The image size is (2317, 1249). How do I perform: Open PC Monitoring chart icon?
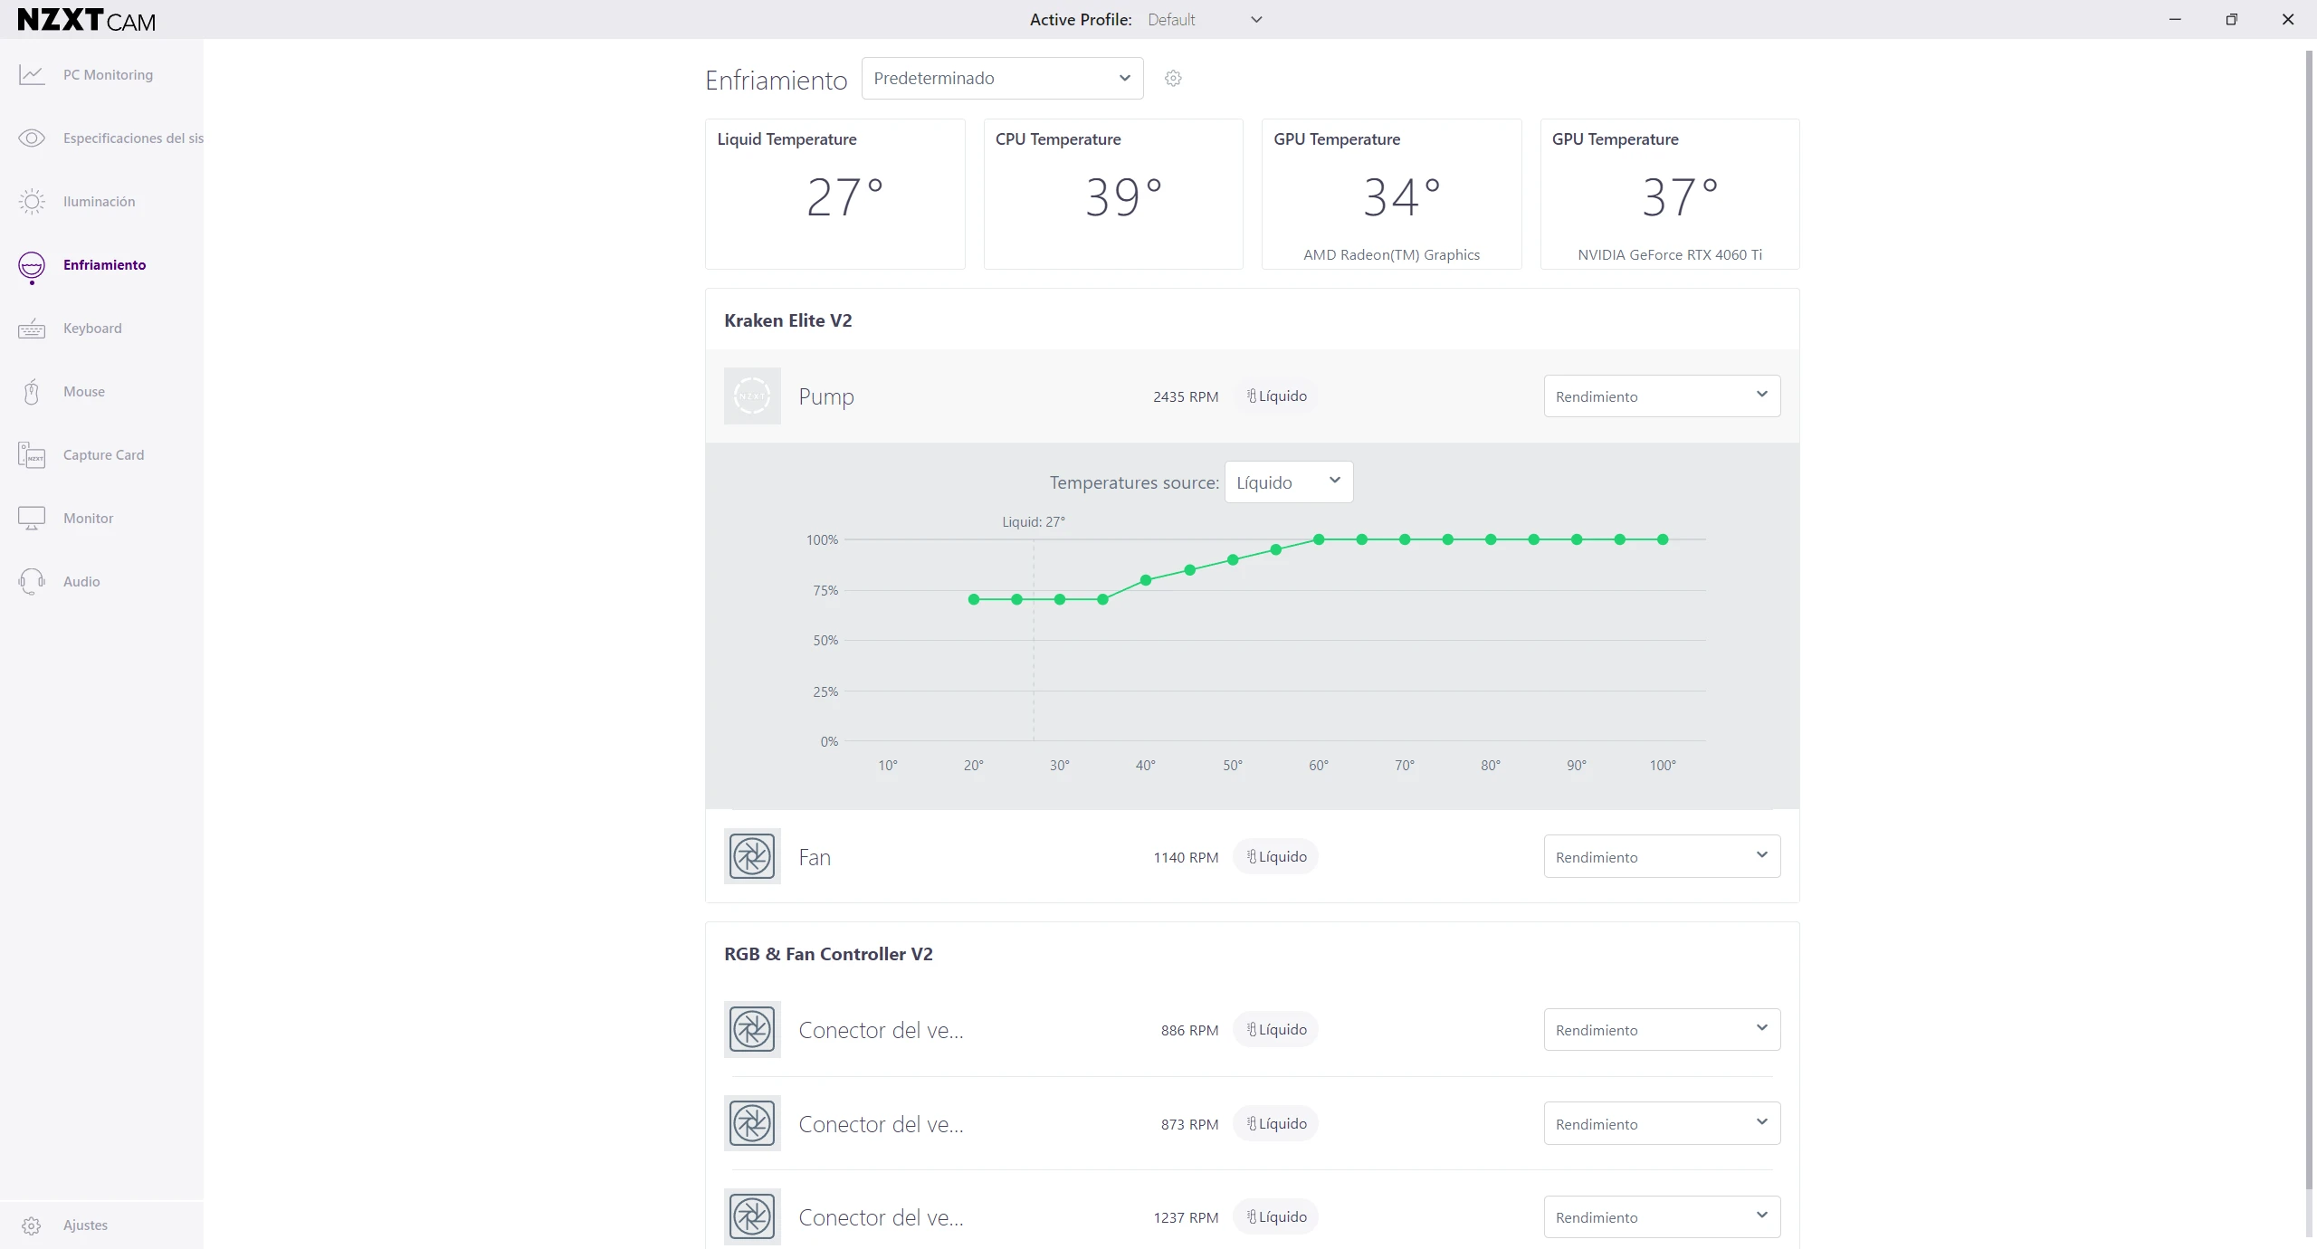click(32, 75)
